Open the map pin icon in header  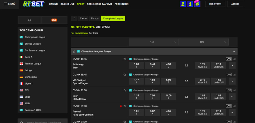[183, 4]
